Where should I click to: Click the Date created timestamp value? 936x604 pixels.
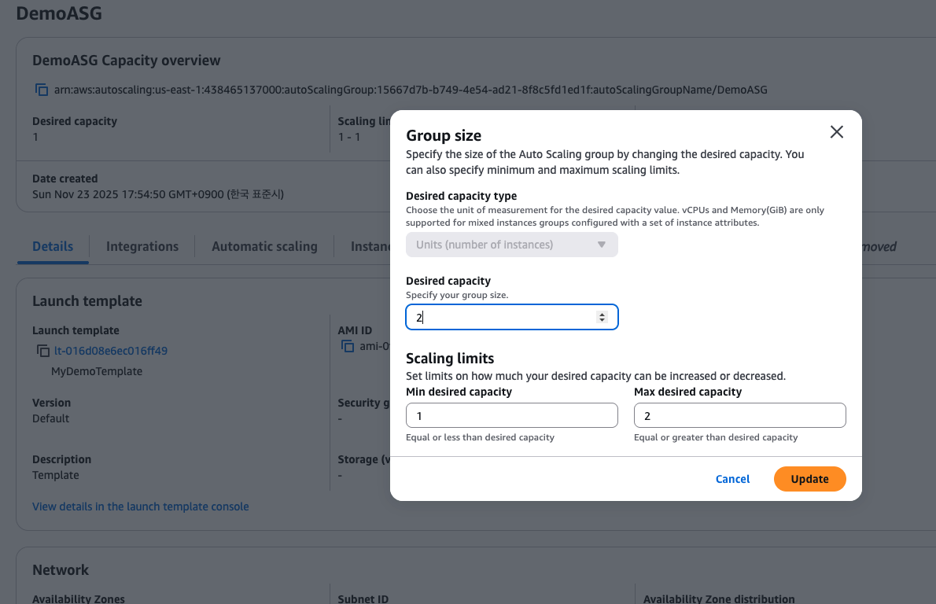pos(158,194)
